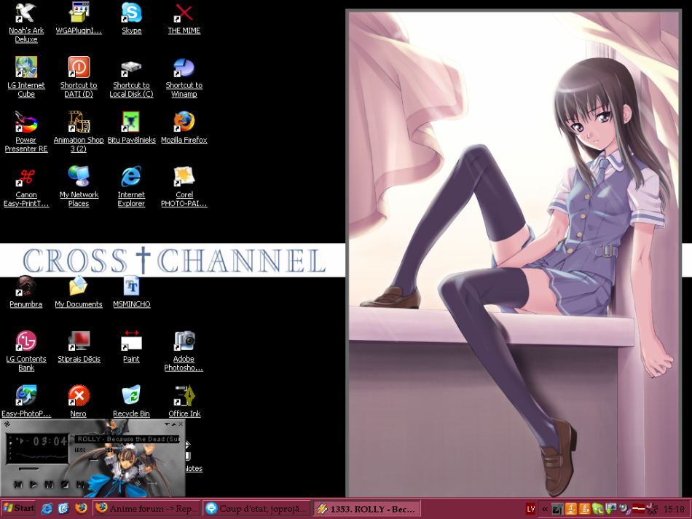This screenshot has width=692, height=519.
Task: Click the scrolling ROLLY song title
Action: point(128,439)
